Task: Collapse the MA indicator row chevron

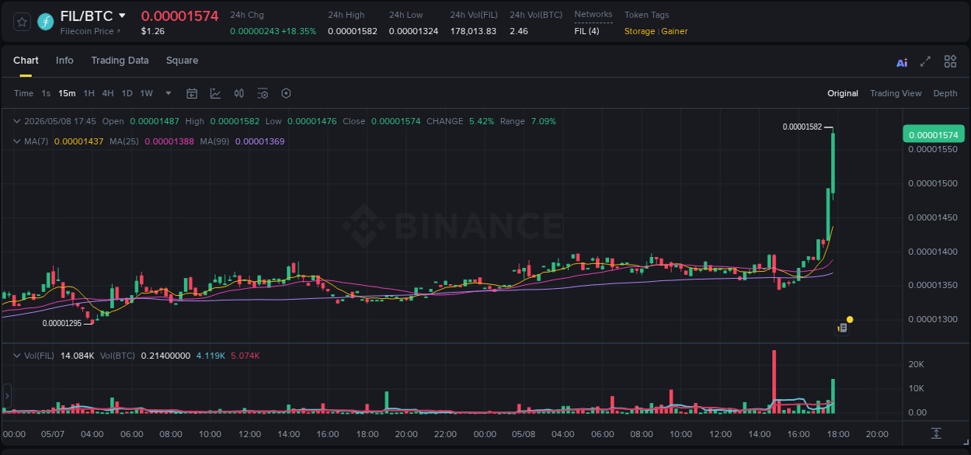Action: 17,141
